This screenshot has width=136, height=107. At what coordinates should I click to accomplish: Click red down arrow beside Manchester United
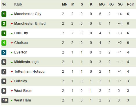[x=12, y=24]
